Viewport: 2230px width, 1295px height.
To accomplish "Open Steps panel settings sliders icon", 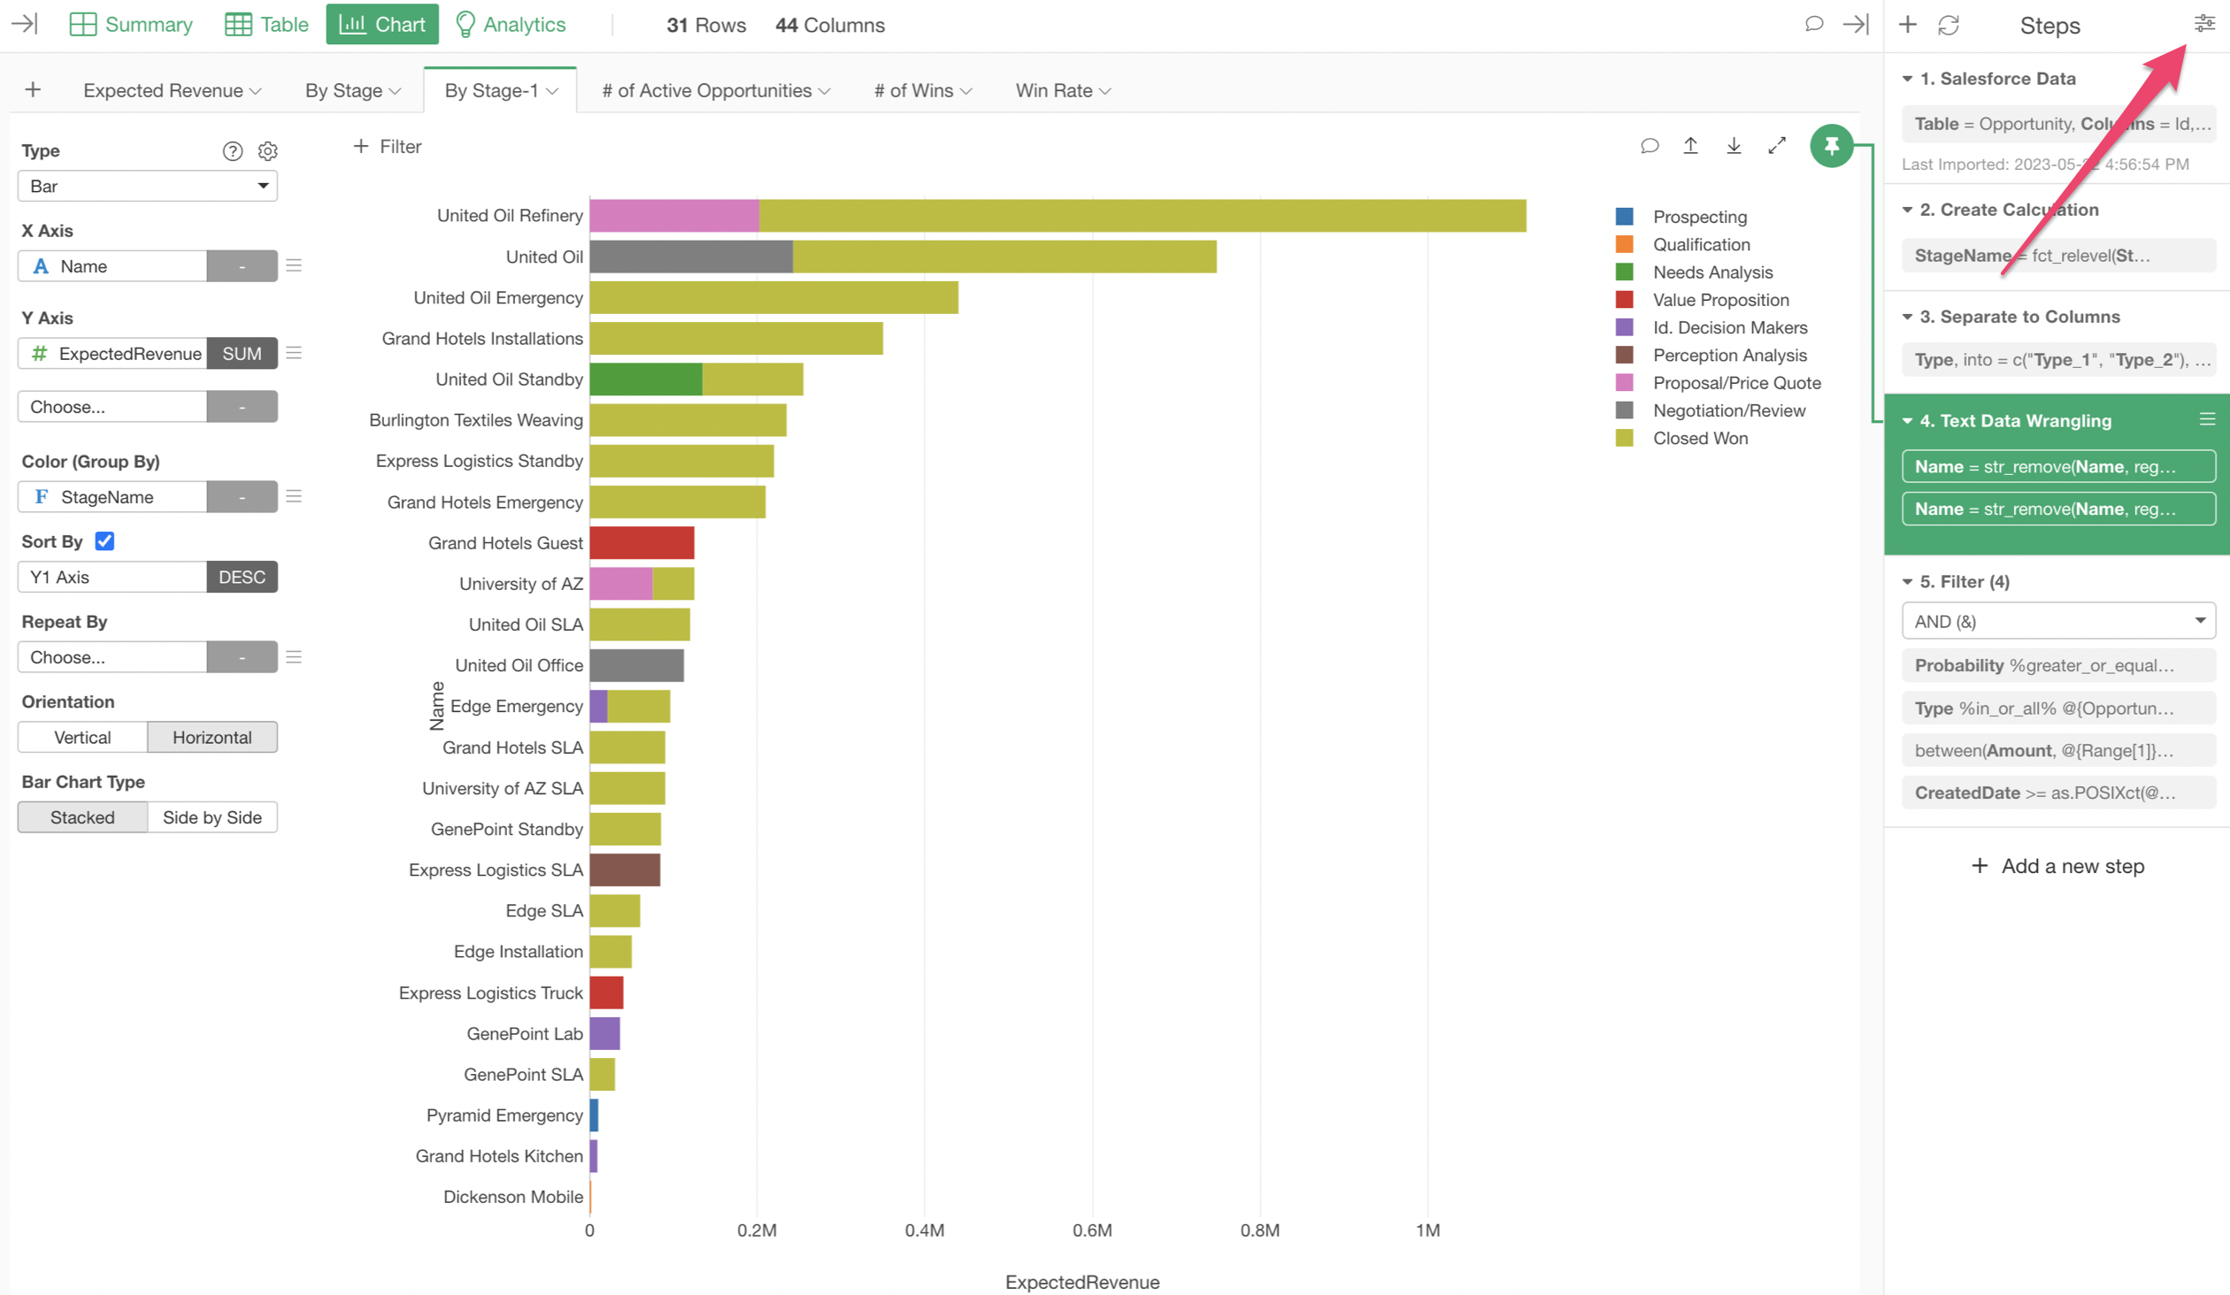I will 2203,24.
